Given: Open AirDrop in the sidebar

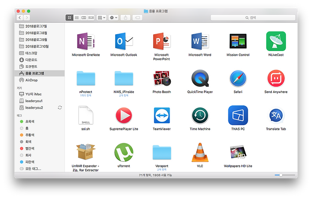Looking at the screenshot, I should pos(39,80).
